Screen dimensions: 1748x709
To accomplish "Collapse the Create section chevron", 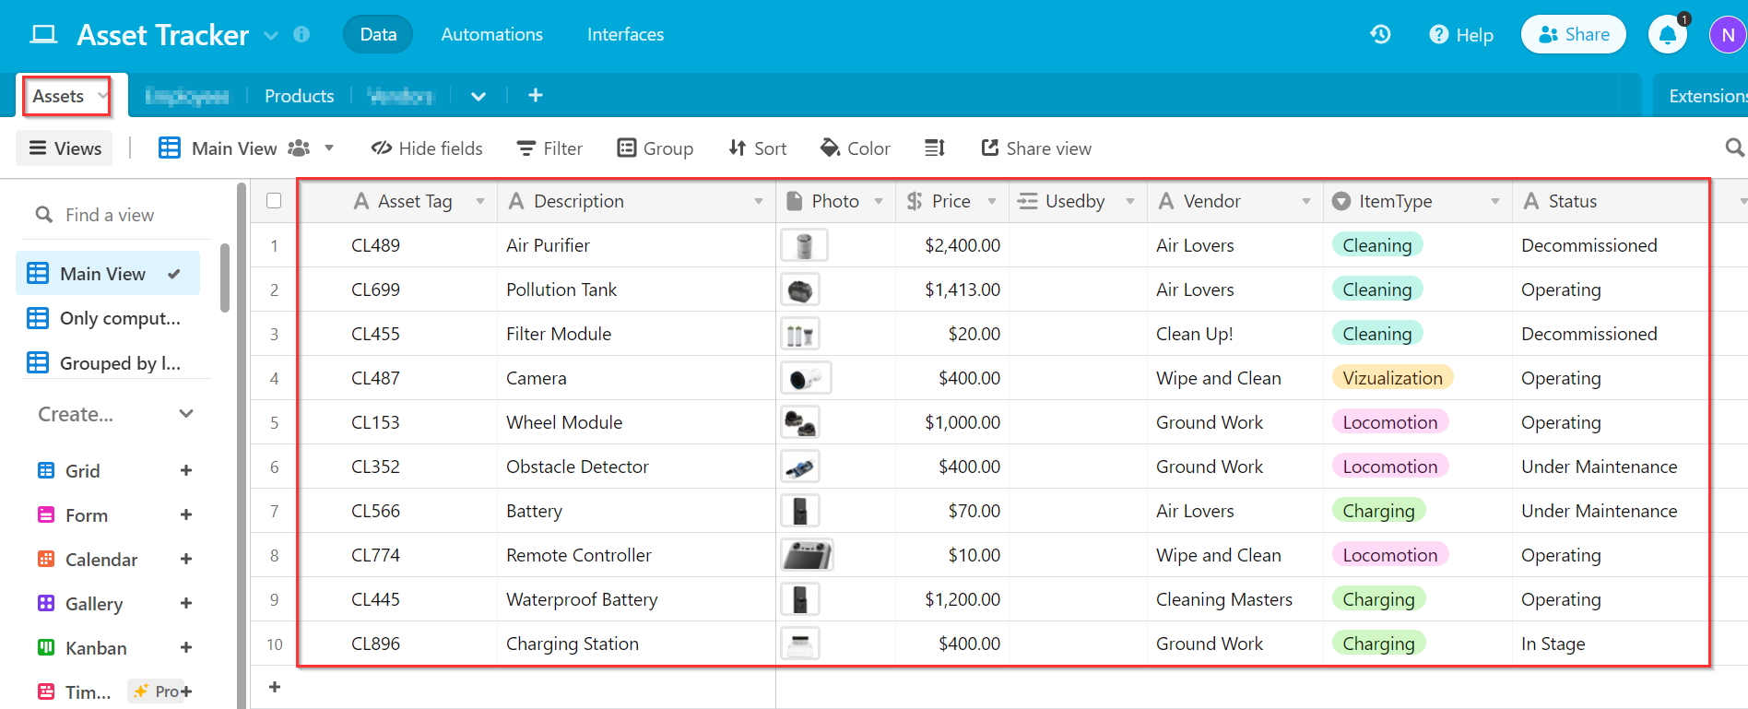I will pyautogui.click(x=186, y=414).
